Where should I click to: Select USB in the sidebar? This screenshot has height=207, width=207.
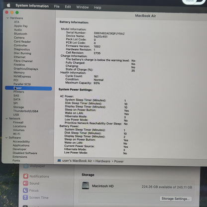pos(16,115)
